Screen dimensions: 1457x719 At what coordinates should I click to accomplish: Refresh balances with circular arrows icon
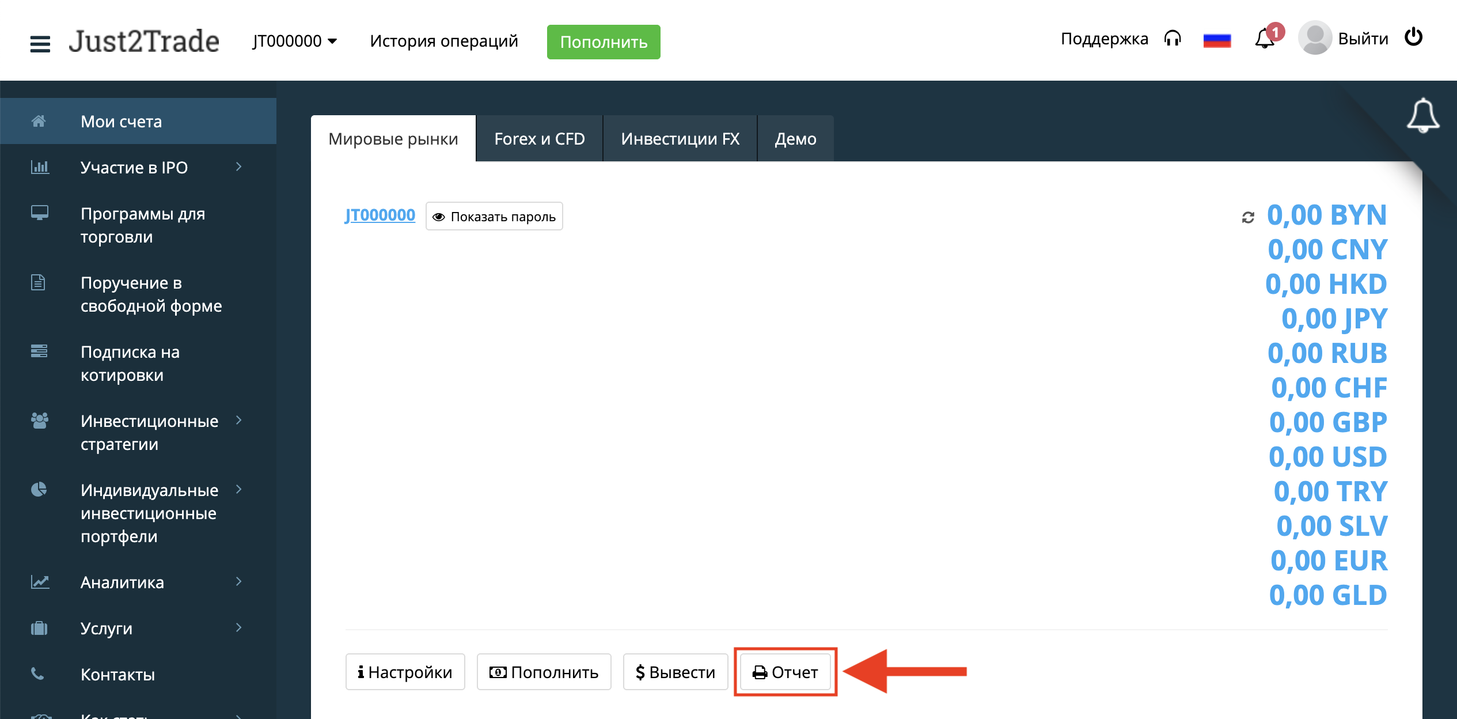[x=1248, y=217]
